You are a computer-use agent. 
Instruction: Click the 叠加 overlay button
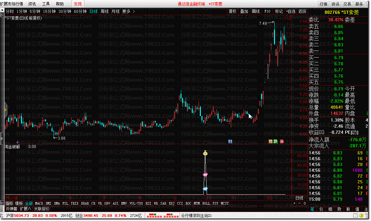point(244,11)
